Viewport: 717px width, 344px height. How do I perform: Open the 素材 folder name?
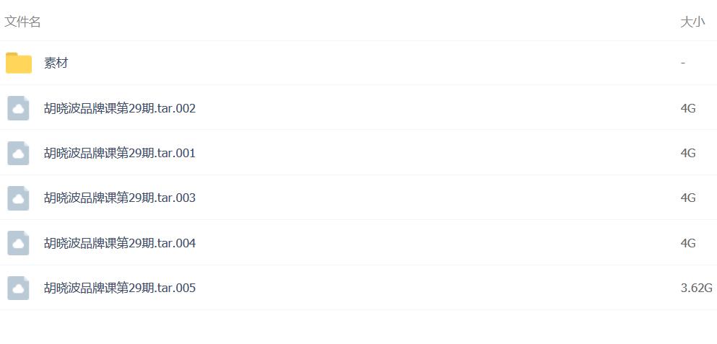56,63
